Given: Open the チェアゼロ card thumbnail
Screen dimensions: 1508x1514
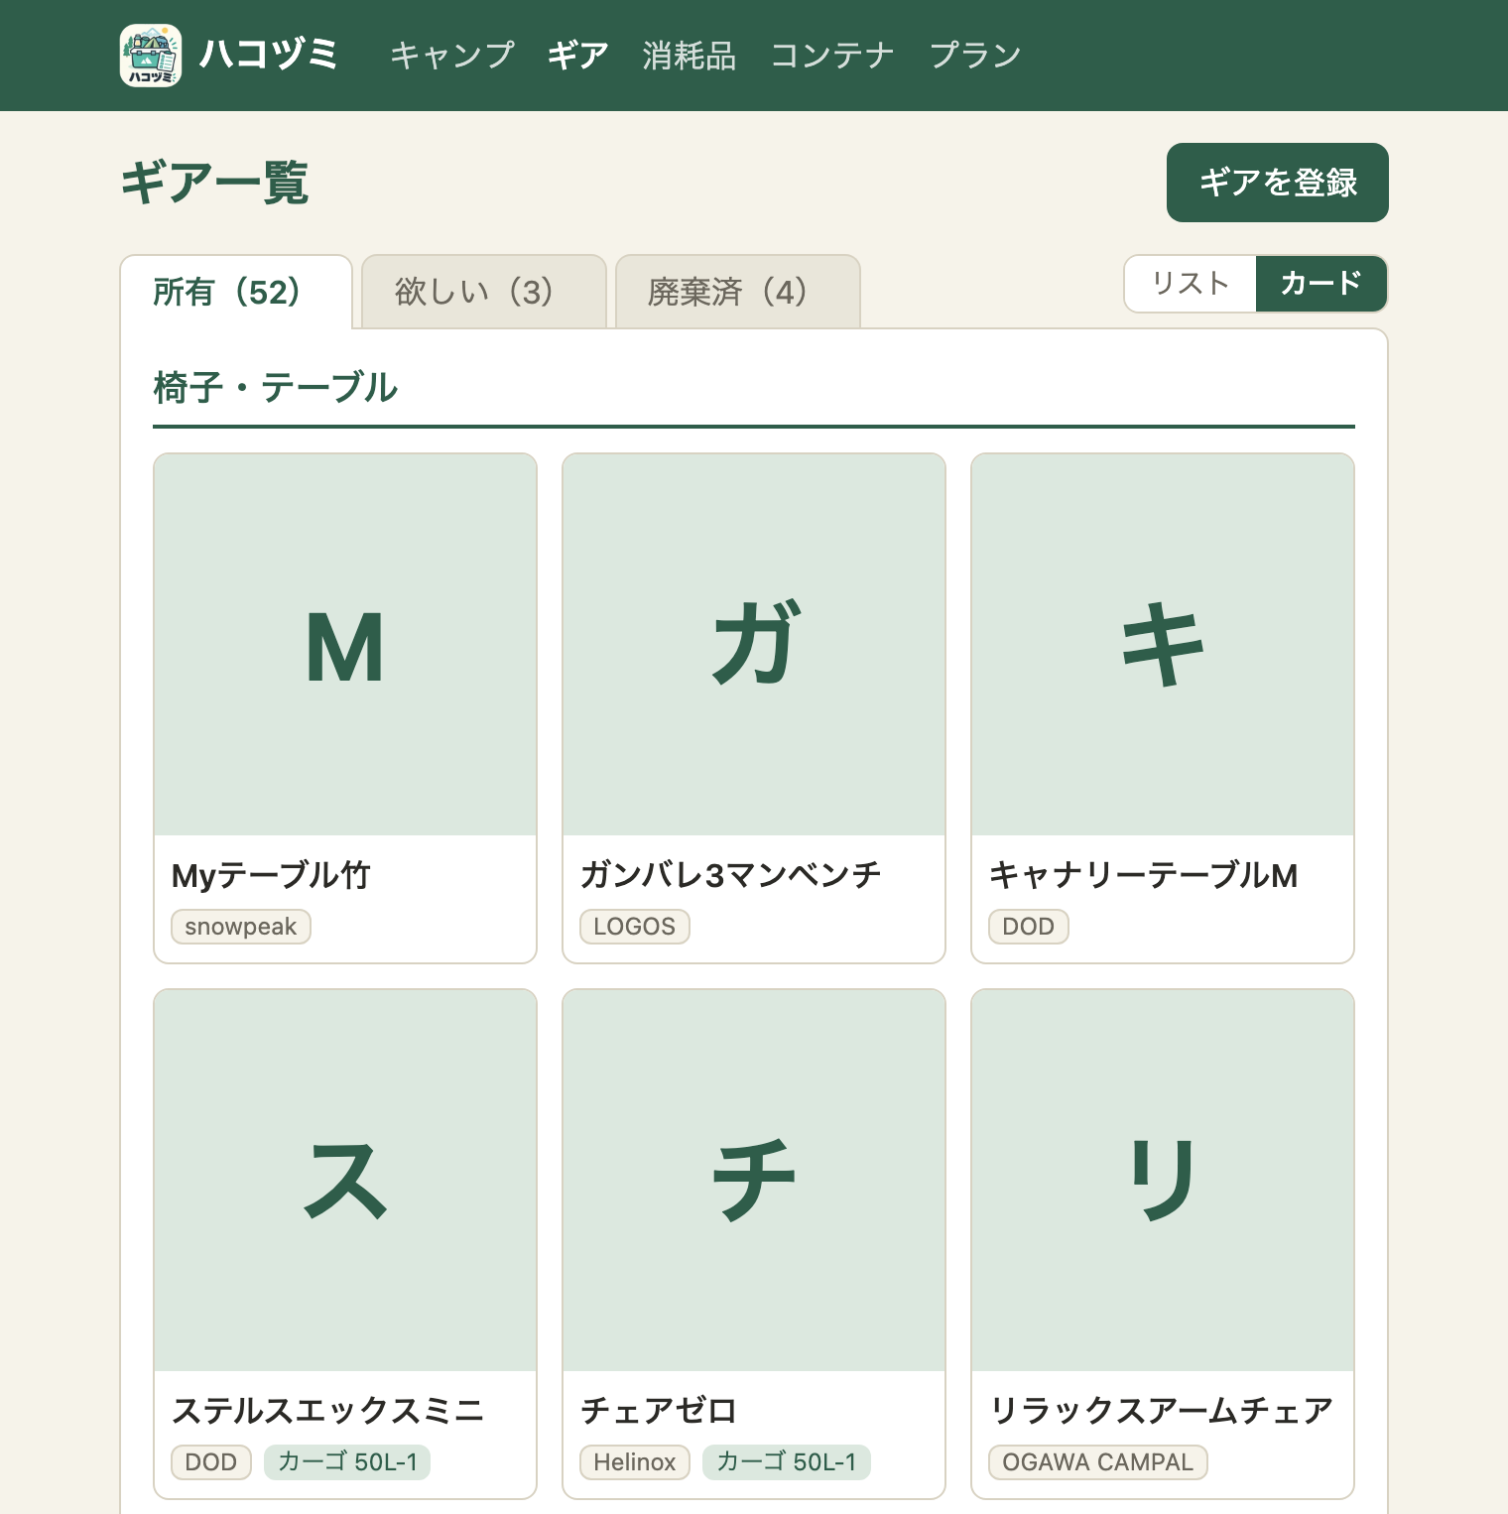Looking at the screenshot, I should click(754, 1181).
